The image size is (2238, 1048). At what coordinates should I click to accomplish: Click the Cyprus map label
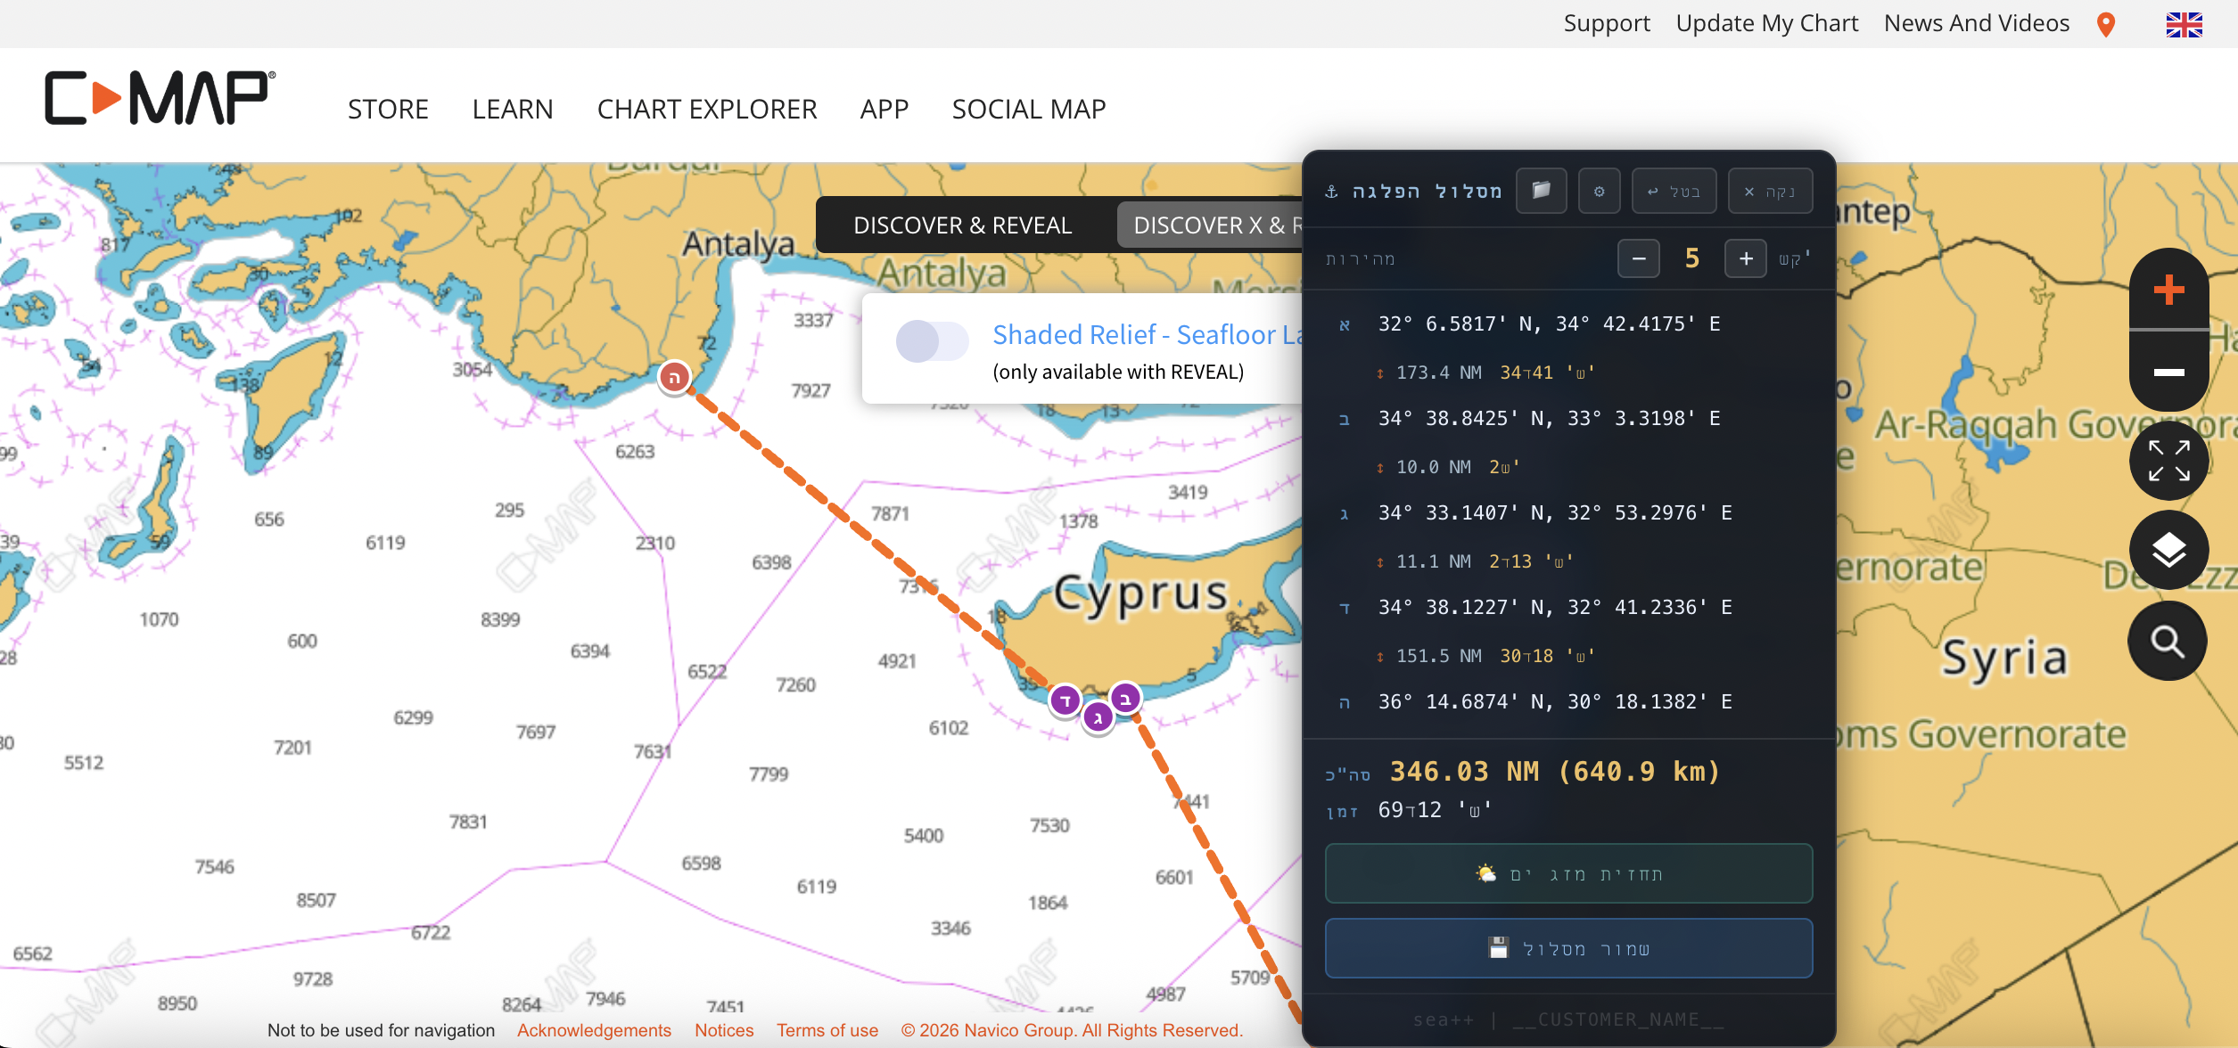click(1141, 594)
